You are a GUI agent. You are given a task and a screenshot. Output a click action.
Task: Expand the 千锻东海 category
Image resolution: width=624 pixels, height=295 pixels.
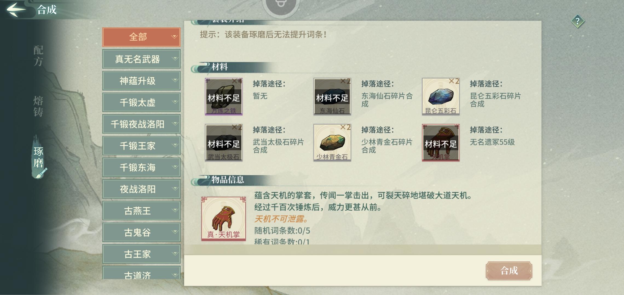[141, 167]
